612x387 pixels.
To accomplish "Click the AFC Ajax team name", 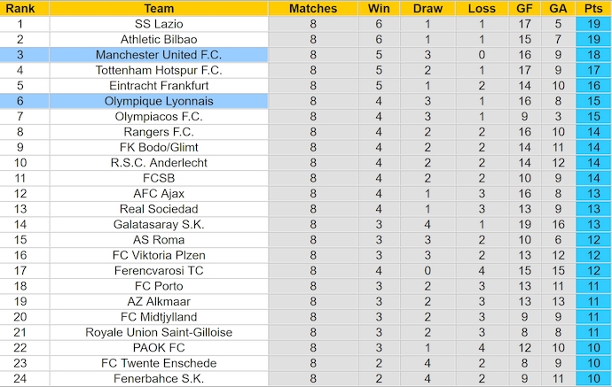I will click(159, 193).
